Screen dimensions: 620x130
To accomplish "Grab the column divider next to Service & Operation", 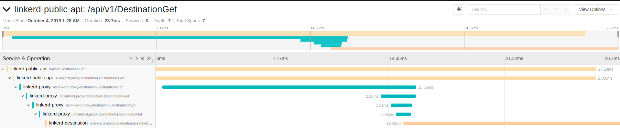I will (x=153, y=60).
